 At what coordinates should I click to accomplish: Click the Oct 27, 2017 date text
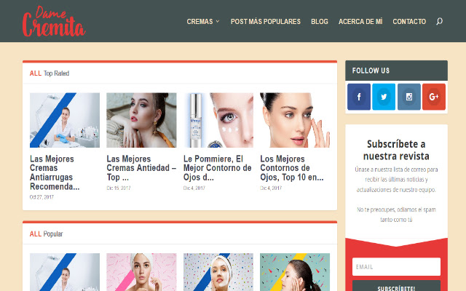click(42, 197)
